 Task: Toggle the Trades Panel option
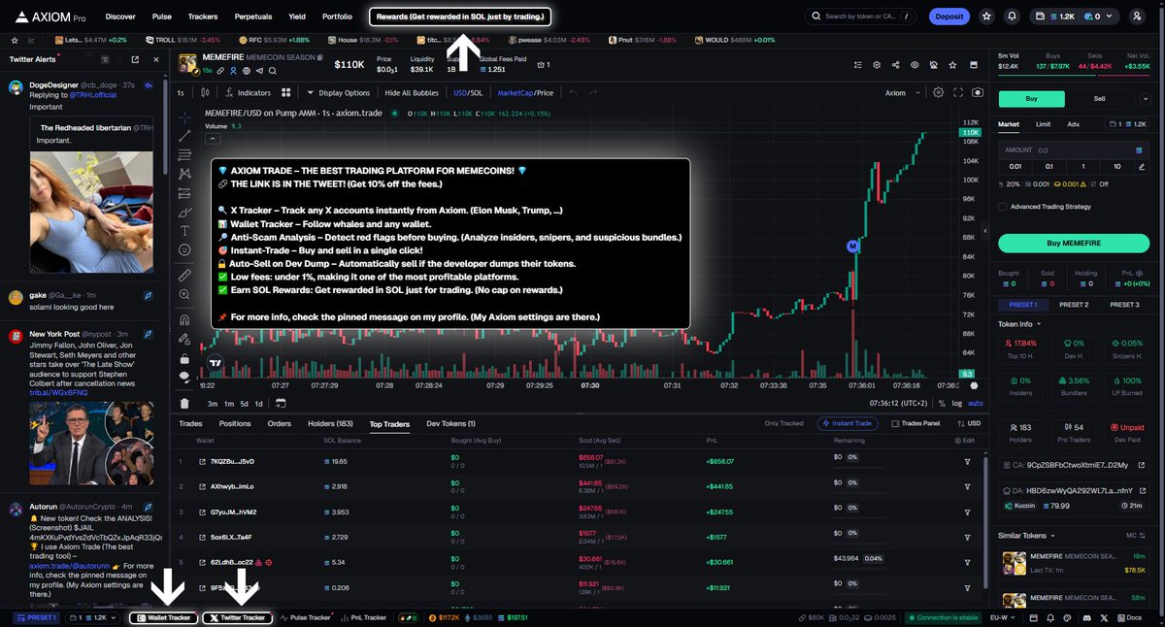tap(915, 424)
